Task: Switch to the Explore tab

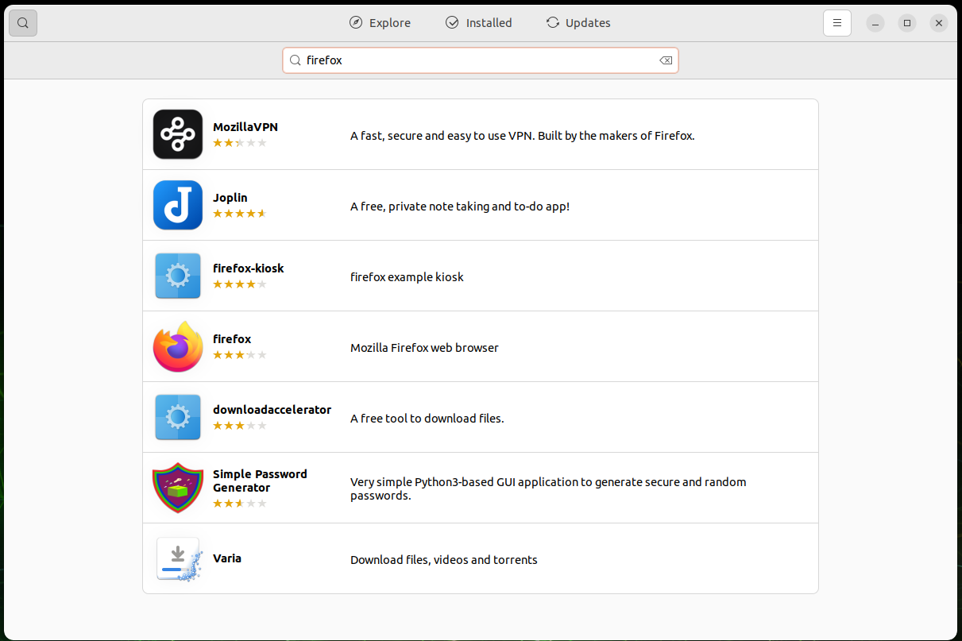Action: click(381, 23)
